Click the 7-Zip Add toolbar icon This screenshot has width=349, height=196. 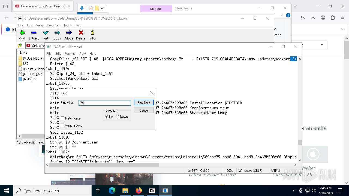[x=22, y=35]
